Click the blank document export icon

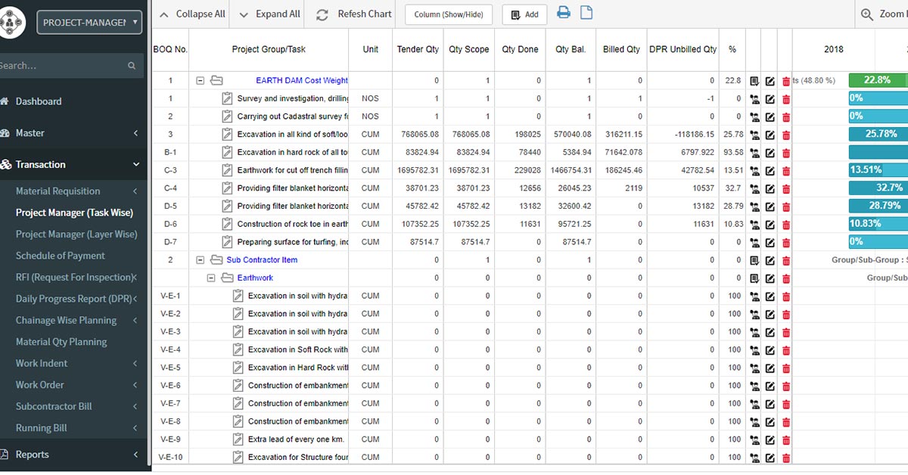586,13
